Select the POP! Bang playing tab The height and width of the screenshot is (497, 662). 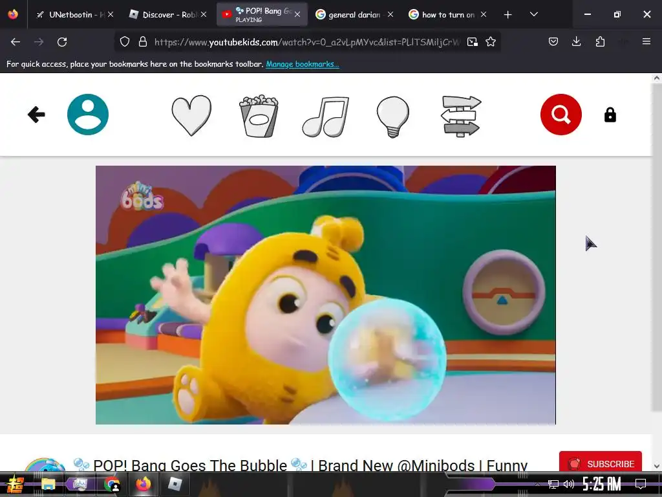click(262, 15)
